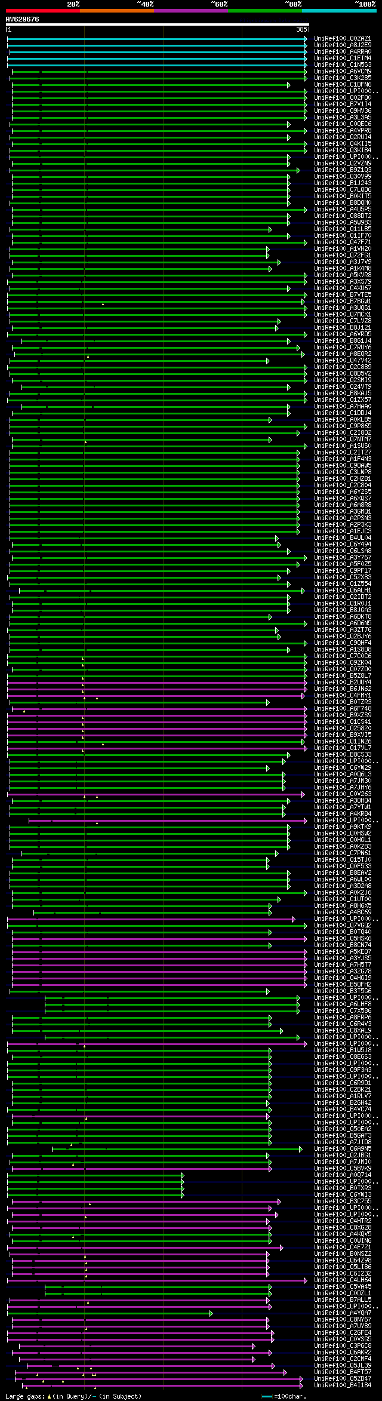Image resolution: width=382 pixels, height=1401 pixels.
Task: Select hit label UniRef100_B9Z1Q3
Action: pyautogui.click(x=343, y=170)
